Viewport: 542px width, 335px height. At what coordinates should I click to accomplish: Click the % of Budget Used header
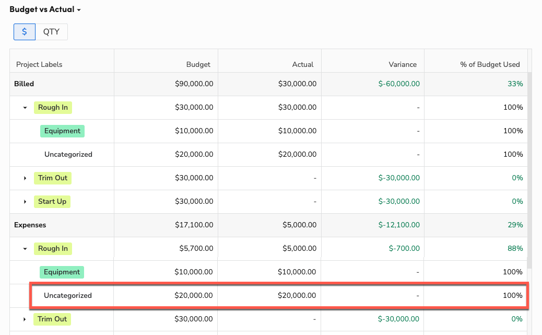490,64
